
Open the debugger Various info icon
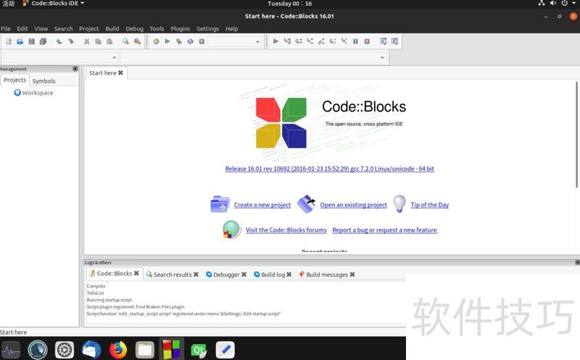(394, 41)
